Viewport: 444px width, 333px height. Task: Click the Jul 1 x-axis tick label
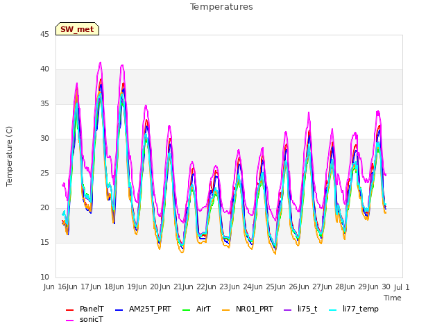(402, 287)
